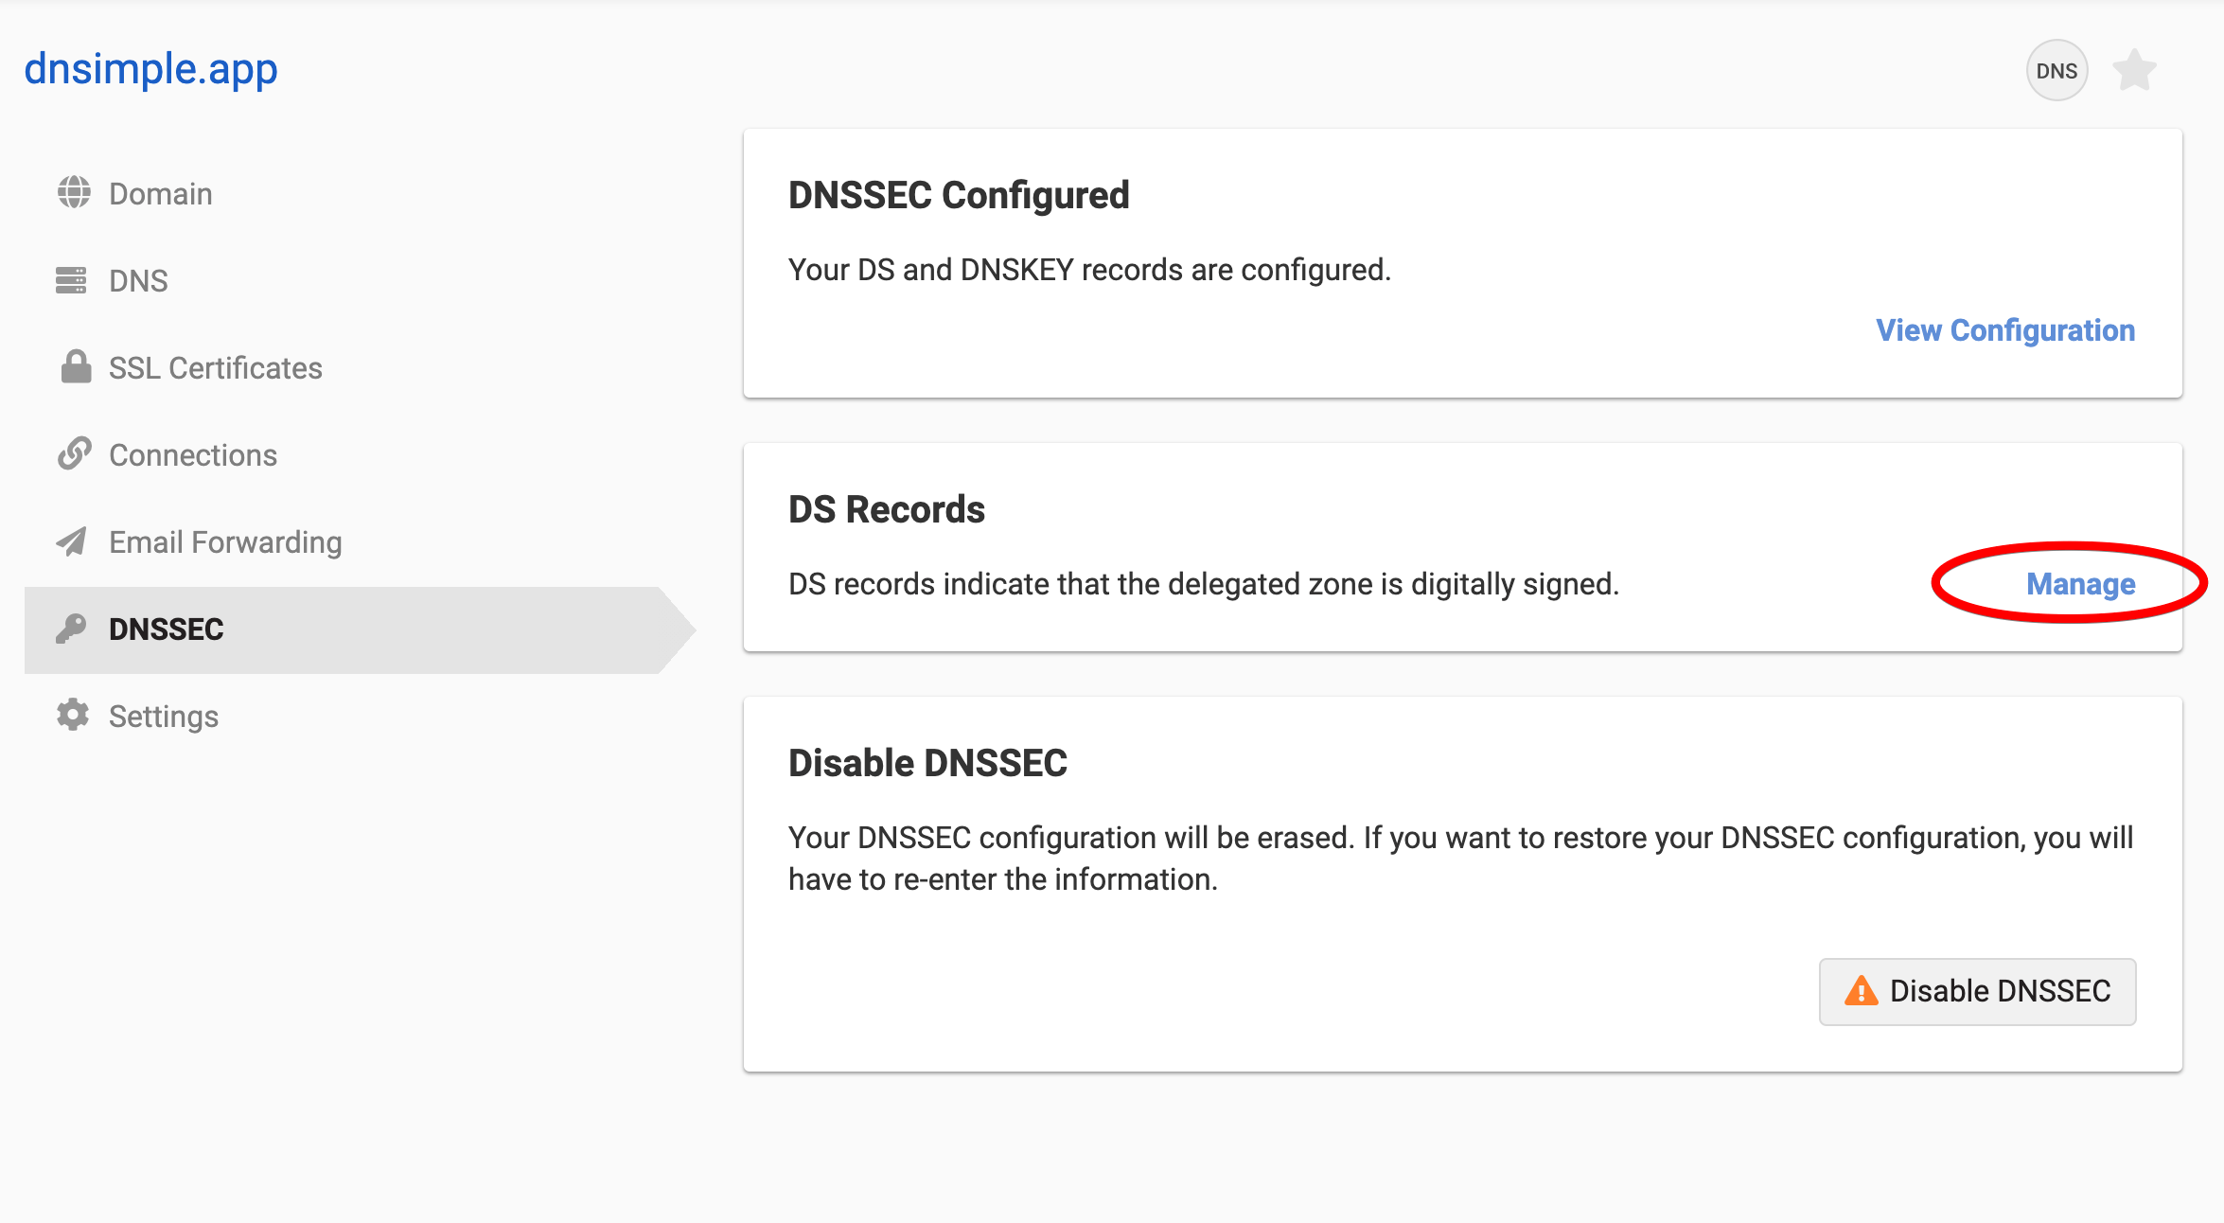This screenshot has width=2224, height=1223.
Task: Open the Connections sidebar entry
Action: [193, 455]
